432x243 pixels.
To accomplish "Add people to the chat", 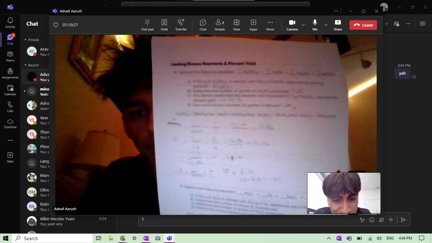I will click(x=397, y=24).
